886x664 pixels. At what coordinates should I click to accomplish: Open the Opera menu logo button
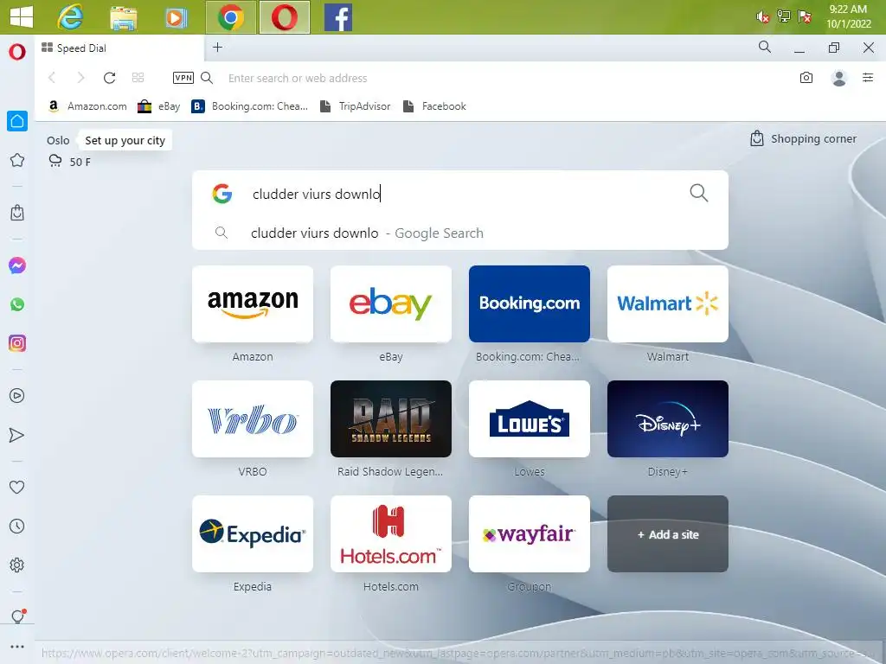click(x=17, y=51)
